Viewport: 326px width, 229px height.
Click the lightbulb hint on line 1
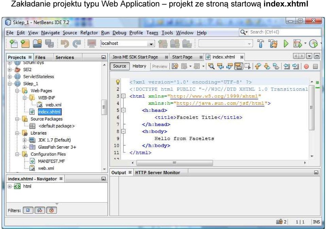pos(118,82)
